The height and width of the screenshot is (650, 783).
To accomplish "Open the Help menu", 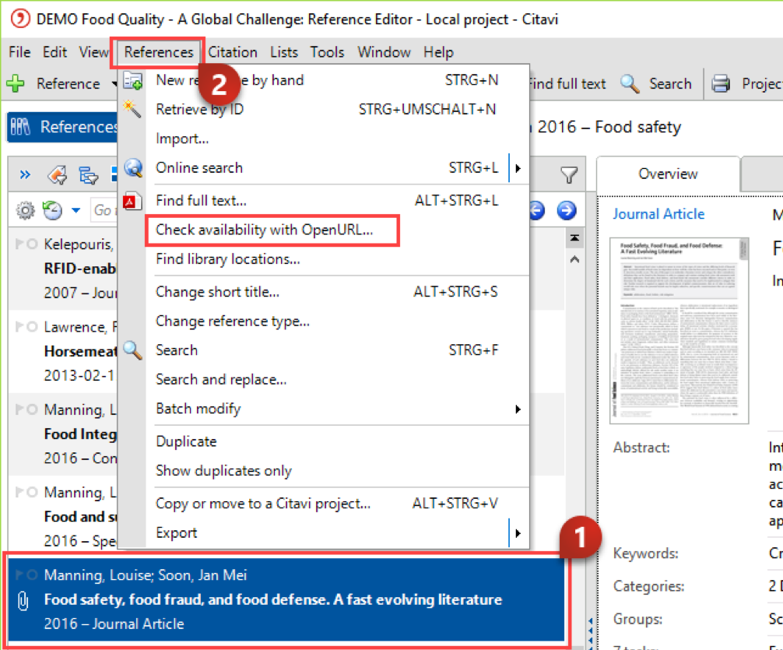I will tap(438, 52).
